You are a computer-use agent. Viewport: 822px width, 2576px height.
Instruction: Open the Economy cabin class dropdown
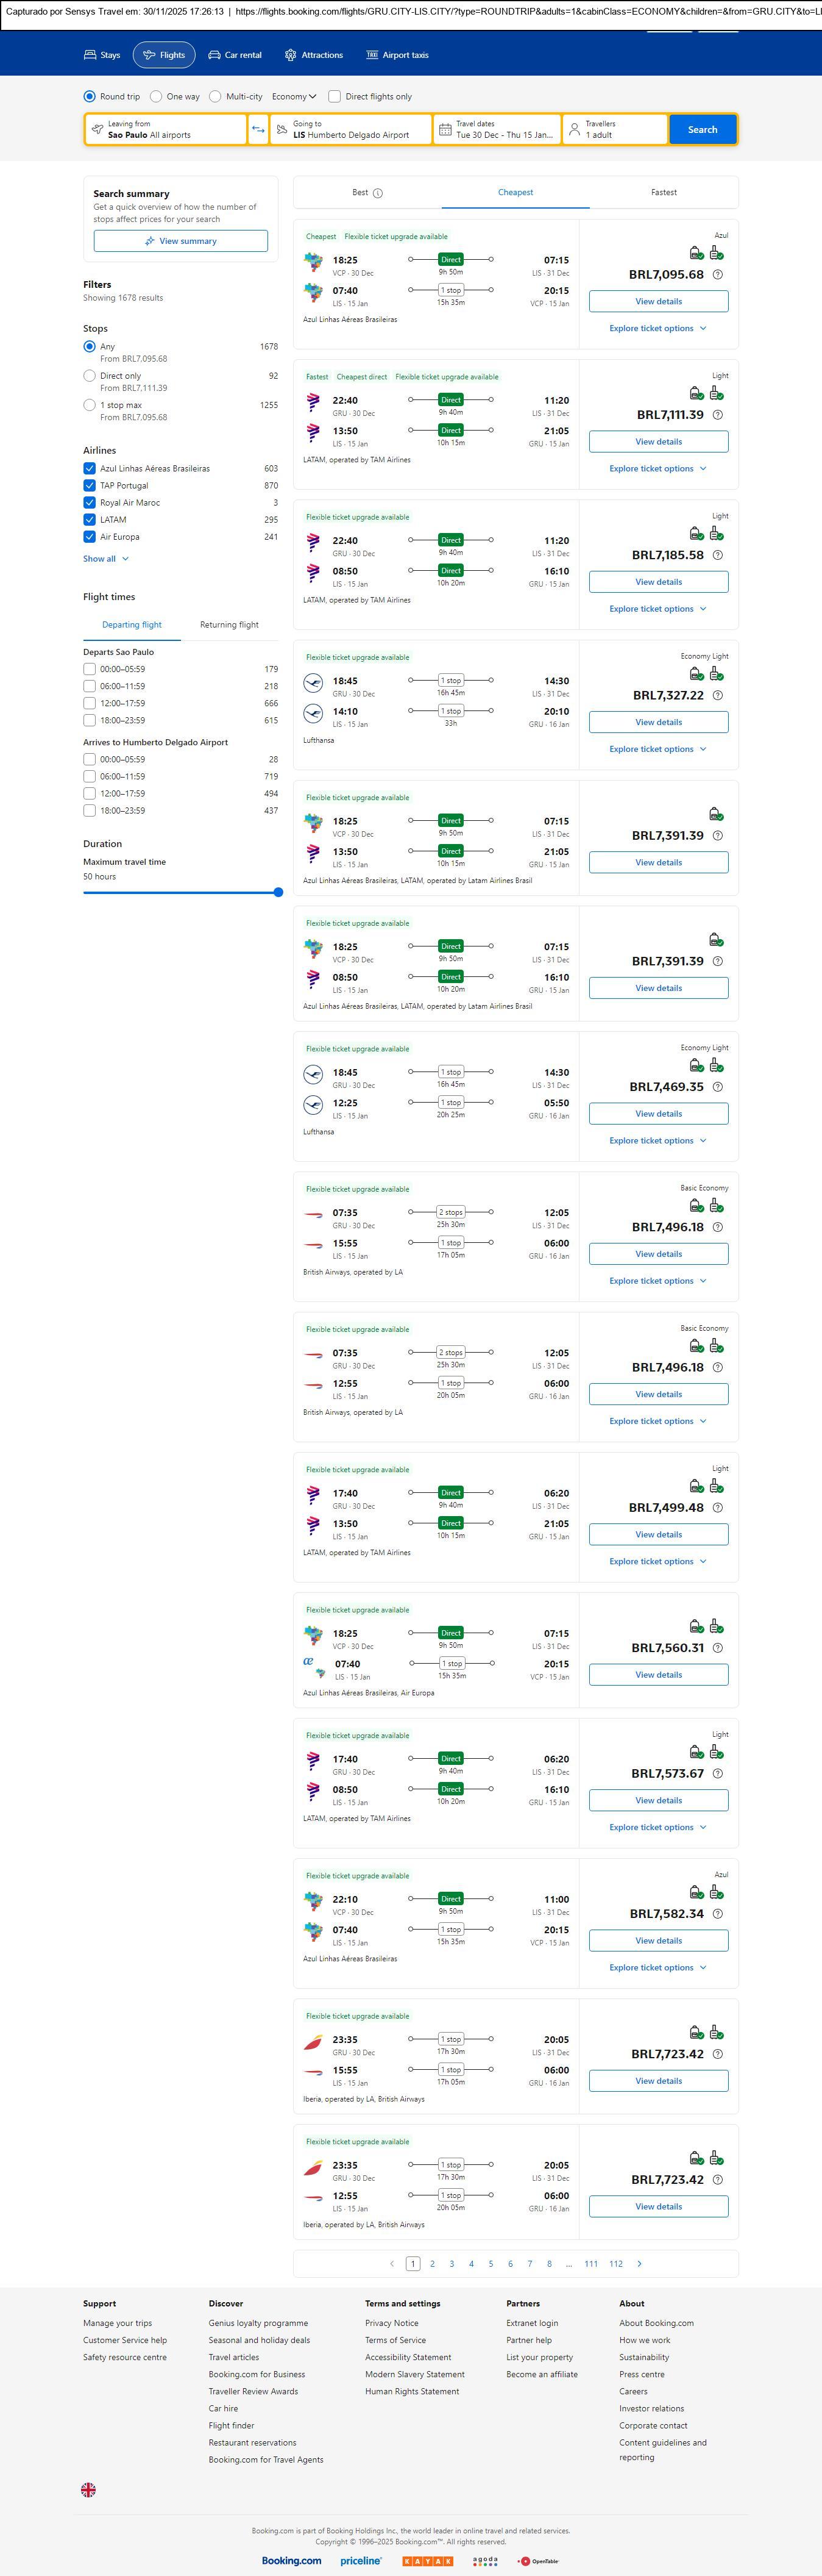click(x=294, y=97)
